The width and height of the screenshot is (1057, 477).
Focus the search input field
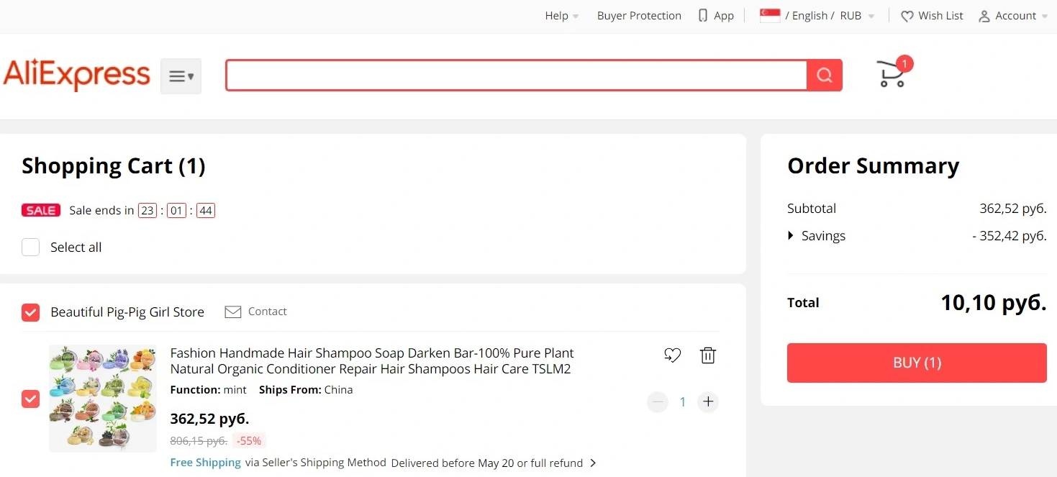(x=516, y=76)
